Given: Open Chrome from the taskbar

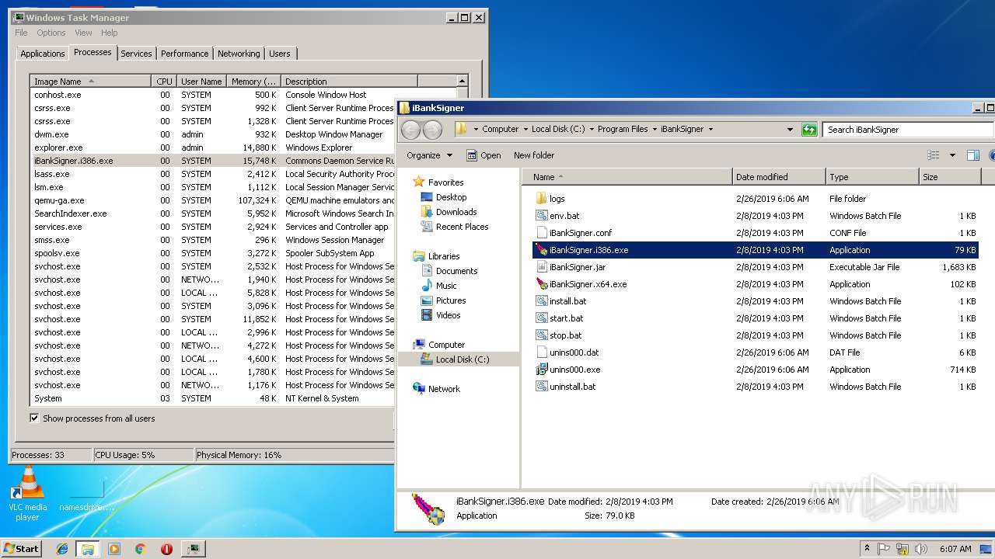Looking at the screenshot, I should (x=140, y=549).
